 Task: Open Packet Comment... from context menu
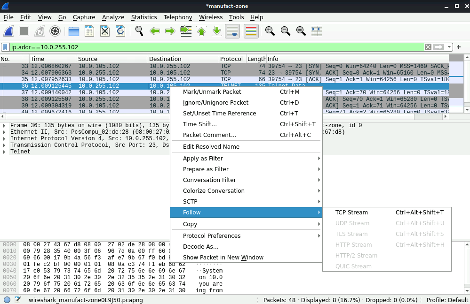point(246,135)
